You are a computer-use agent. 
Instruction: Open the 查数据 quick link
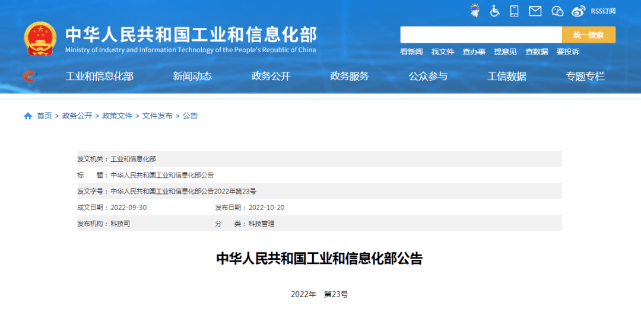coord(537,52)
